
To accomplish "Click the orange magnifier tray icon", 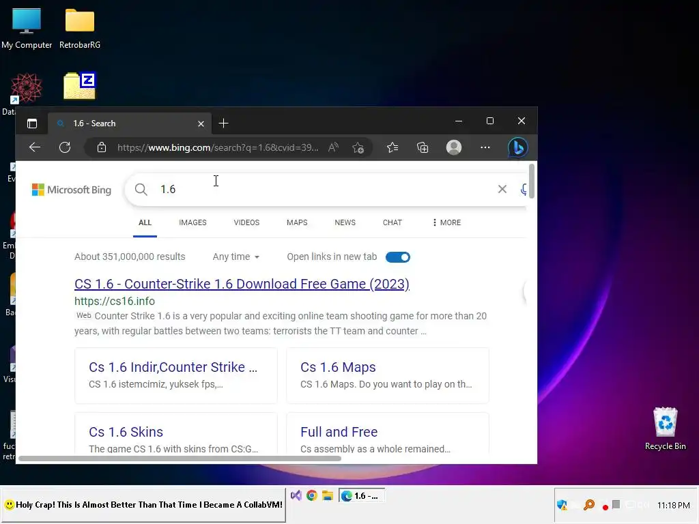I will (589, 505).
